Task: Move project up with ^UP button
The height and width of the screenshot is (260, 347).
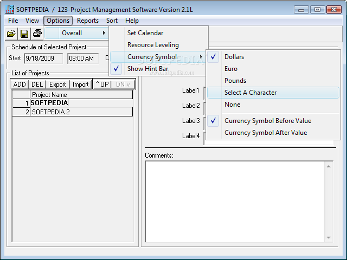Action: (102, 84)
